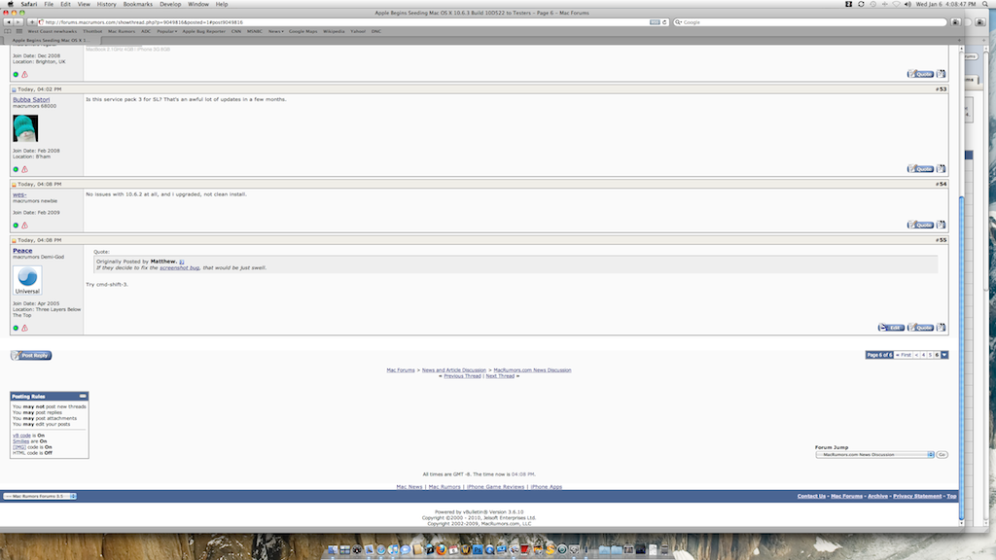The image size is (996, 560).
Task: Open Spotlight search in the menu bar
Action: [985, 4]
